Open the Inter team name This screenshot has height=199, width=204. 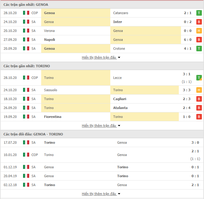[x=118, y=22]
